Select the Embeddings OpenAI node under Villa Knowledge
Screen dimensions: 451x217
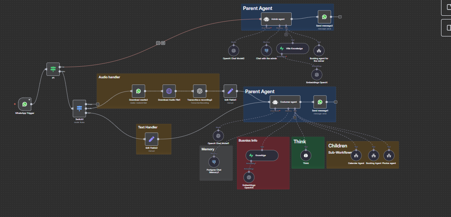(x=317, y=75)
